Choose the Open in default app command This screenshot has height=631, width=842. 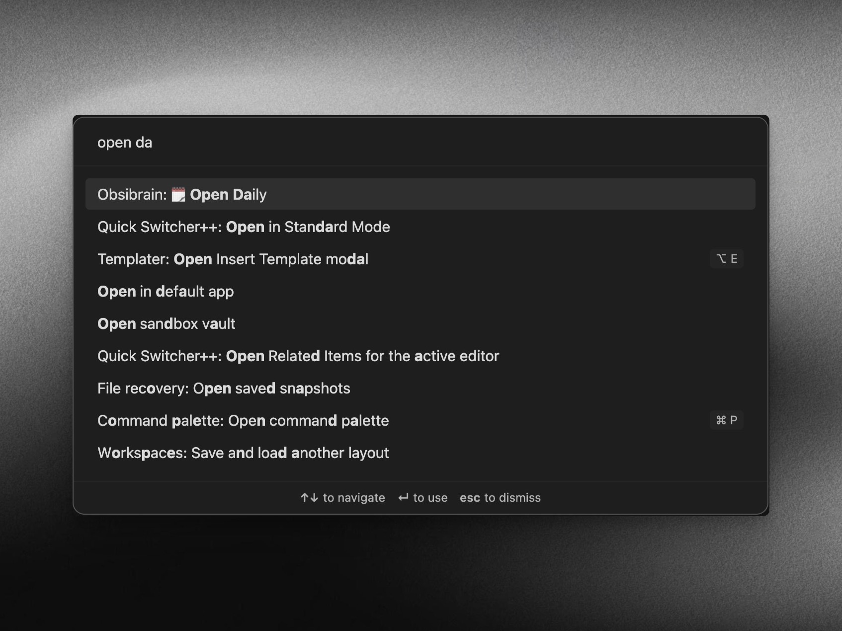click(x=166, y=292)
